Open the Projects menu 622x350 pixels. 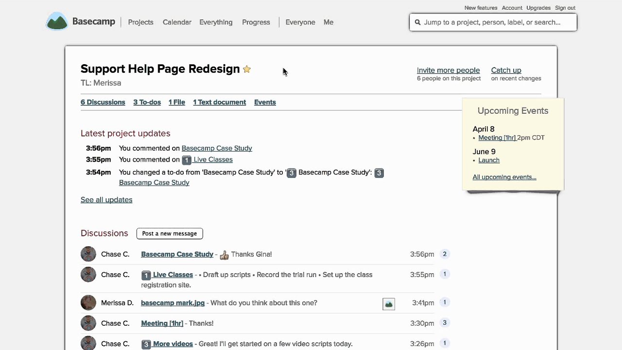(x=140, y=22)
